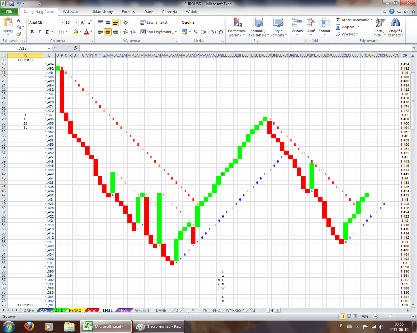Image resolution: width=417 pixels, height=333 pixels.
Task: Open Windows Explorer folder on taskbar
Action: click(69, 326)
